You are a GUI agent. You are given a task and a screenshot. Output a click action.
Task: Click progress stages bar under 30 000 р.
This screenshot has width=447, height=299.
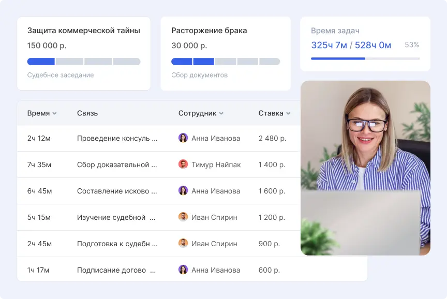click(x=226, y=62)
